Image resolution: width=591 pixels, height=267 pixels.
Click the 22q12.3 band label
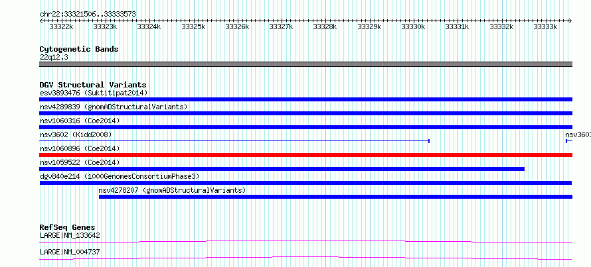pos(54,58)
